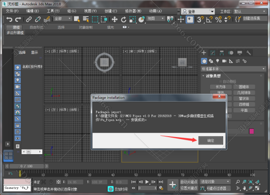Open the Create command panel tab (plus icon)
270x195 pixels.
tap(204, 53)
